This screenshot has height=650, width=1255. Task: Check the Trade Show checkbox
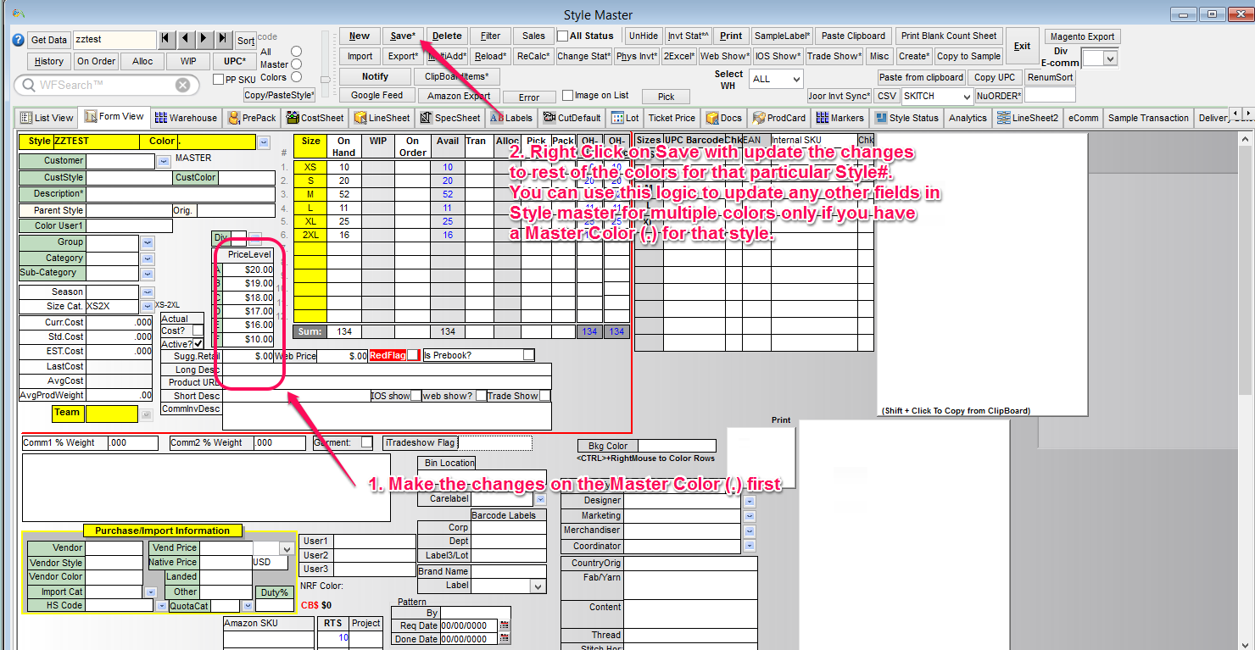544,396
